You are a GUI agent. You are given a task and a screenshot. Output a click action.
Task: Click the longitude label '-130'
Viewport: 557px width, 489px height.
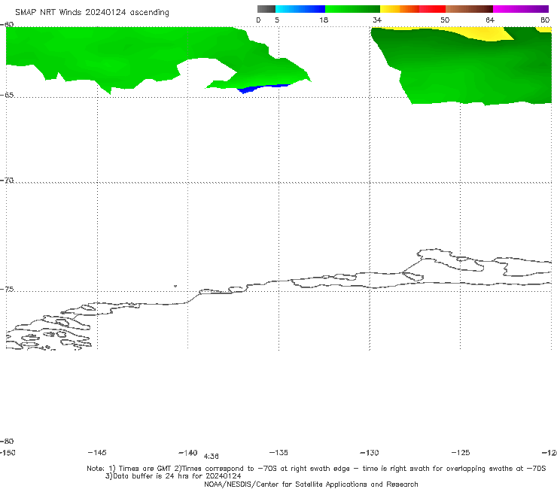pyautogui.click(x=370, y=452)
